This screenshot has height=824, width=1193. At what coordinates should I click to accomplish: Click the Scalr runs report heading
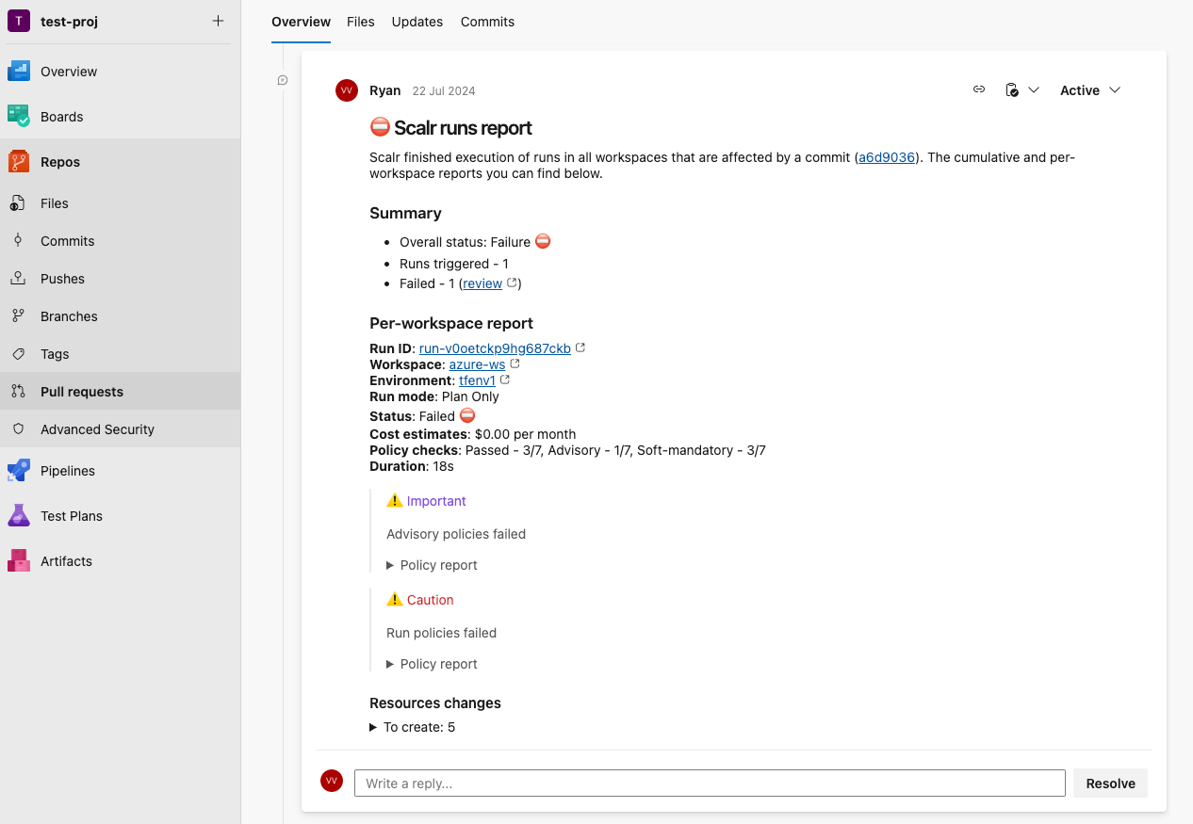451,128
